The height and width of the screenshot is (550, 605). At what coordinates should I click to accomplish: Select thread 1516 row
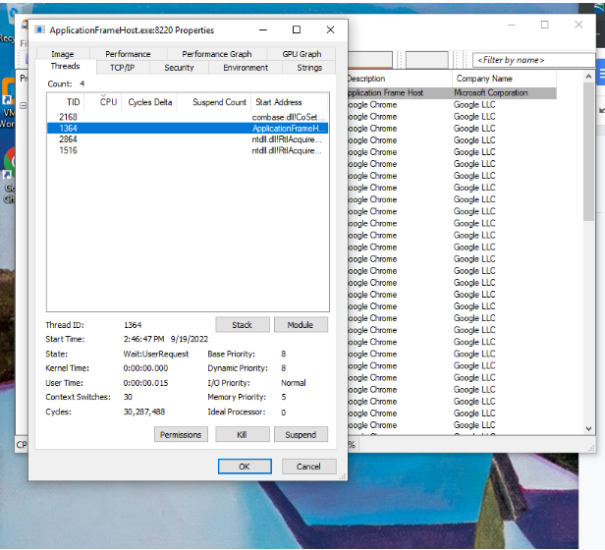pos(188,150)
